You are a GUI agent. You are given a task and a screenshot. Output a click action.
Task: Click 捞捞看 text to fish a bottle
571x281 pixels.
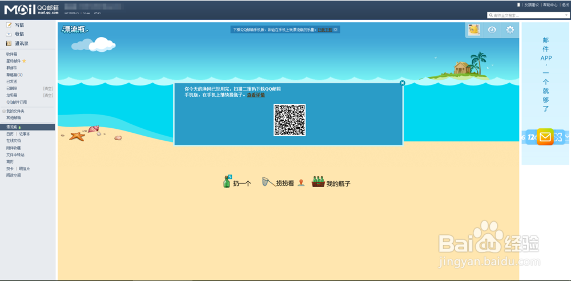[x=285, y=183]
